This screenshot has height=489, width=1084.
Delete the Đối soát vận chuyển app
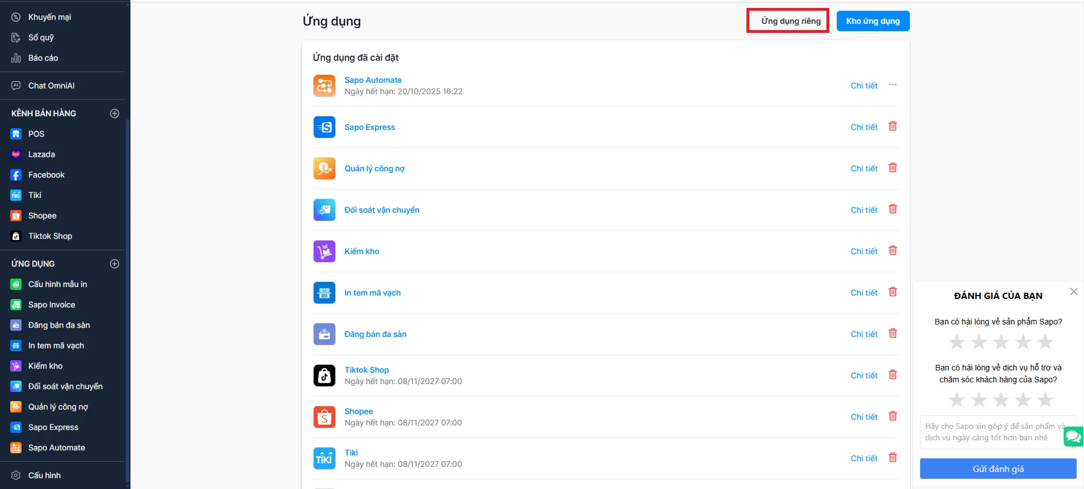coord(893,209)
